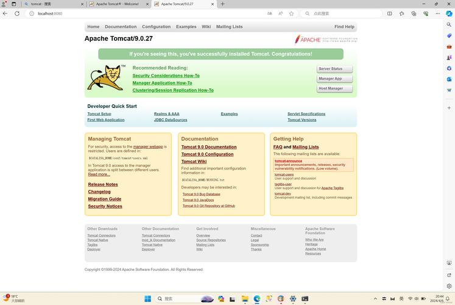Click the read aloud icon in address bar
The width and height of the screenshot is (455, 305).
281,13
